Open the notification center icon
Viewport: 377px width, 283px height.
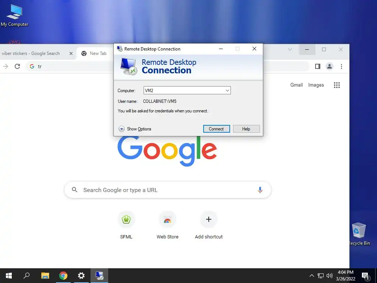click(x=366, y=276)
